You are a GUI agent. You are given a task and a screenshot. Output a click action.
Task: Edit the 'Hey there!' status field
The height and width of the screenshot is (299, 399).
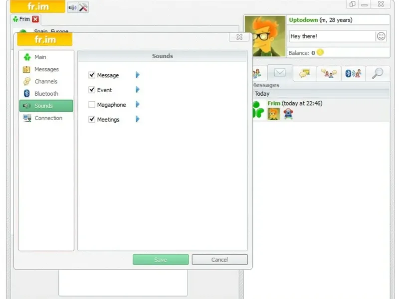click(x=332, y=36)
